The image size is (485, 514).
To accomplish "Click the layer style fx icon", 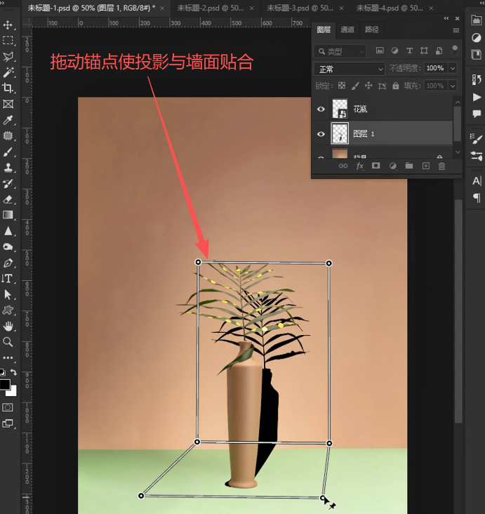I will (360, 166).
